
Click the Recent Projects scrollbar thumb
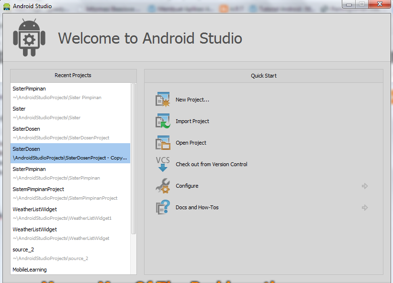click(x=134, y=158)
